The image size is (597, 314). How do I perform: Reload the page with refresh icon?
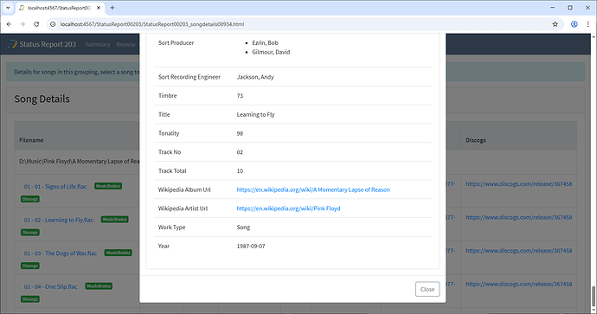(36, 24)
